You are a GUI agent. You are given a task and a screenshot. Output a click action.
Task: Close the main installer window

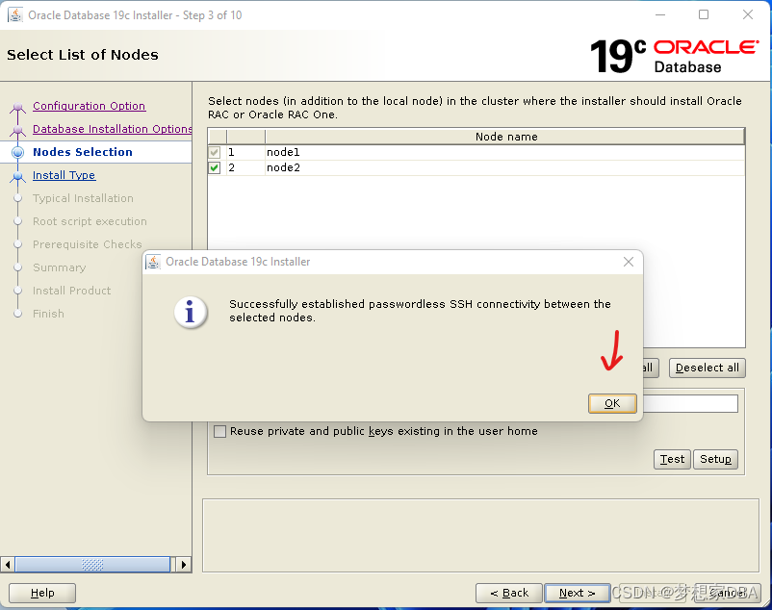point(747,15)
